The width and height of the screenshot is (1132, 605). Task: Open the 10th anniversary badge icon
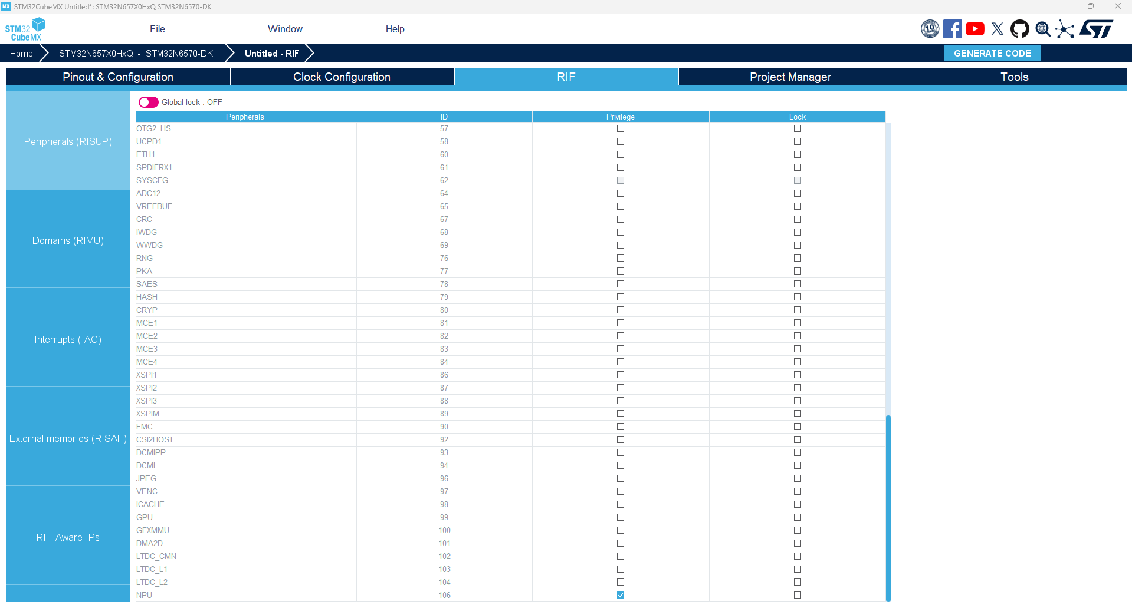coord(930,29)
